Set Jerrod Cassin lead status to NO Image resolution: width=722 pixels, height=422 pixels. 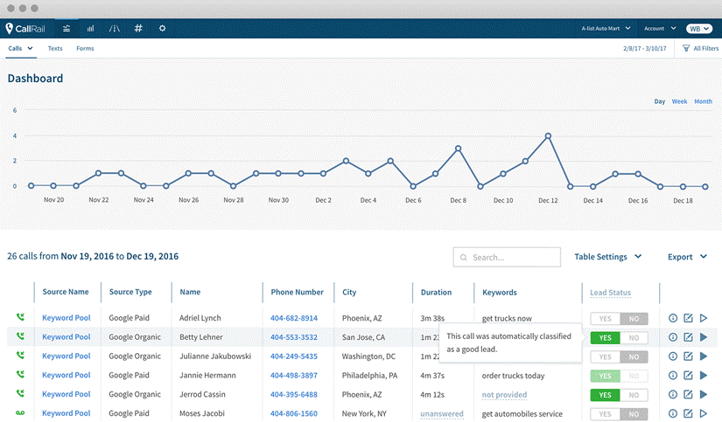tap(634, 395)
